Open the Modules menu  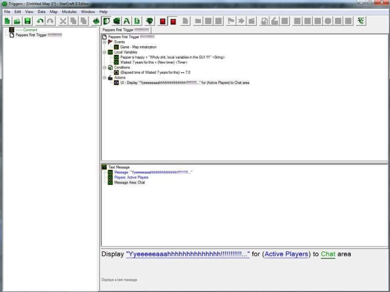(69, 12)
